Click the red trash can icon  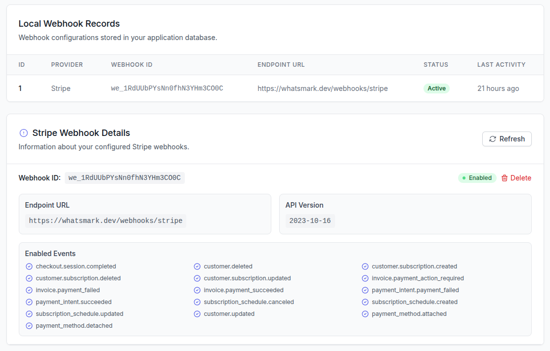(505, 178)
